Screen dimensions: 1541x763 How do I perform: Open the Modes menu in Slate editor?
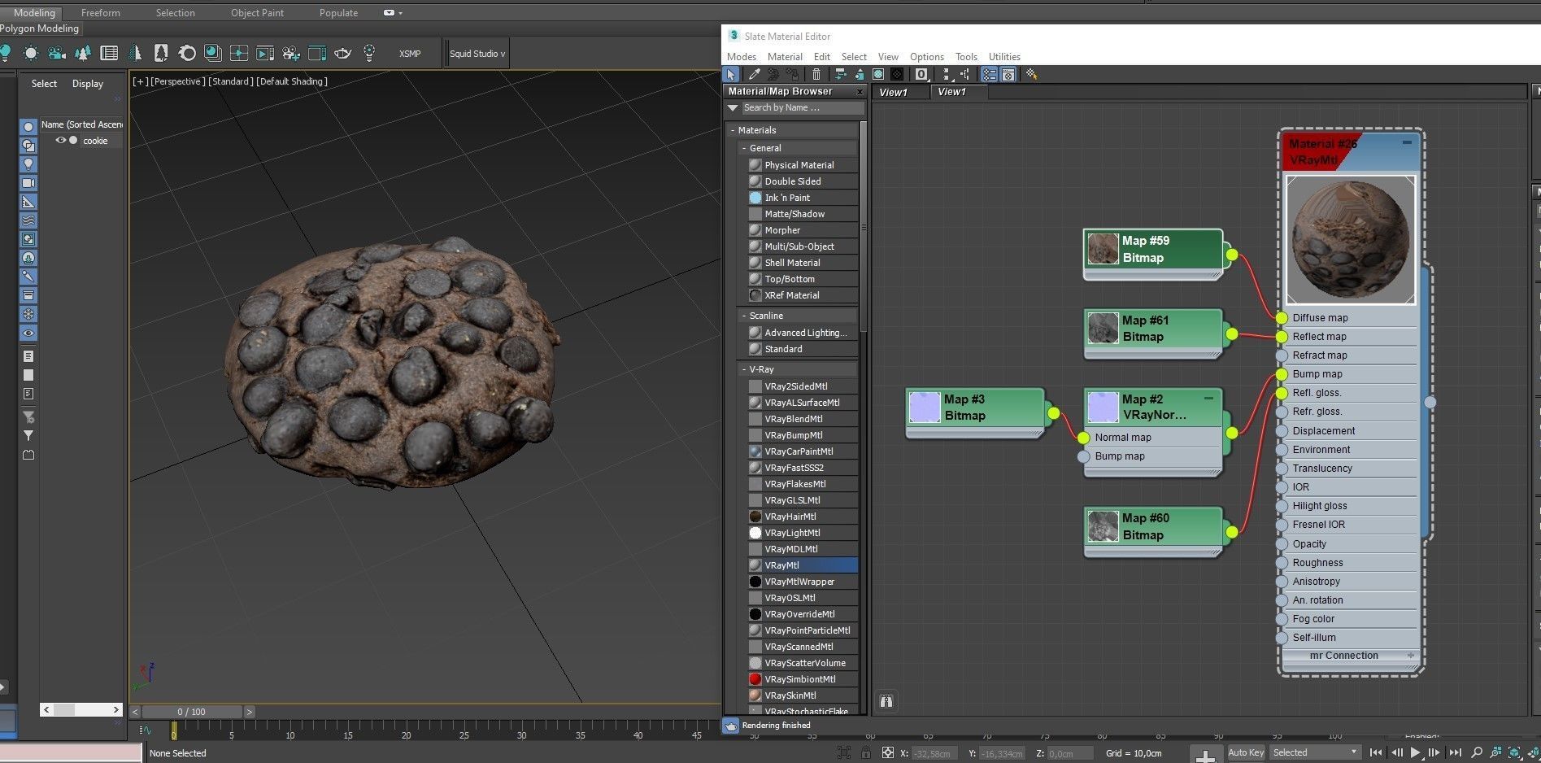pos(741,57)
